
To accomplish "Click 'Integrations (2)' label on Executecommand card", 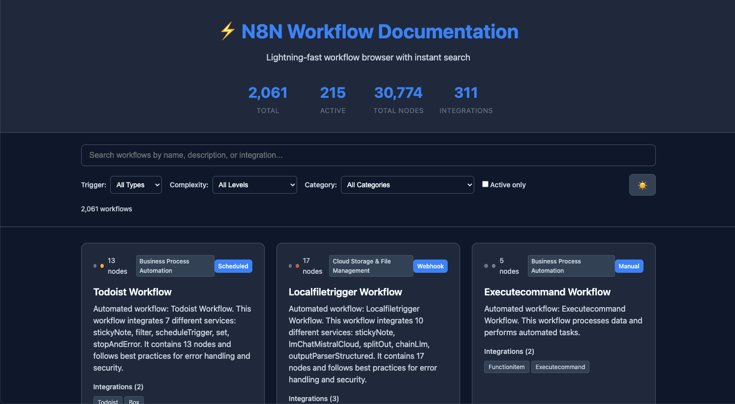I will pyautogui.click(x=509, y=351).
